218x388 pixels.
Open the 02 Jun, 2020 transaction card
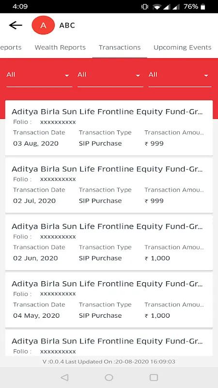pyautogui.click(x=109, y=243)
